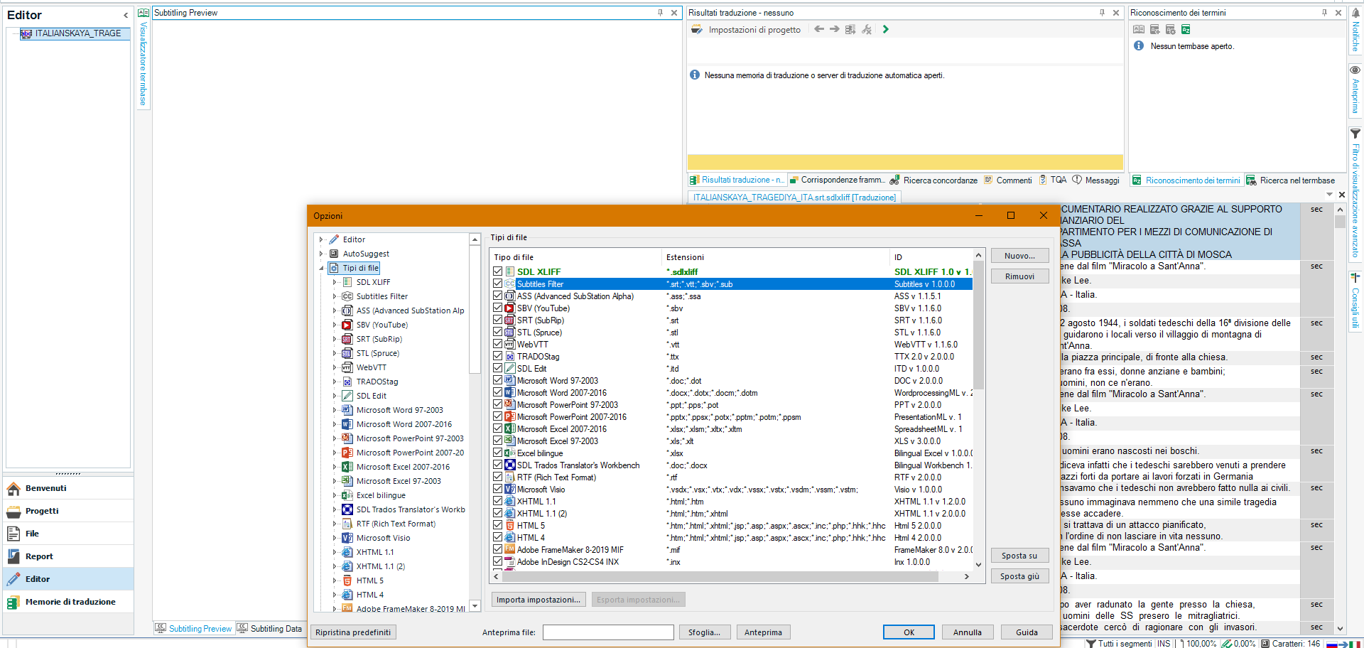The height and width of the screenshot is (648, 1364).
Task: Click the Anteprima file input field
Action: pos(608,632)
